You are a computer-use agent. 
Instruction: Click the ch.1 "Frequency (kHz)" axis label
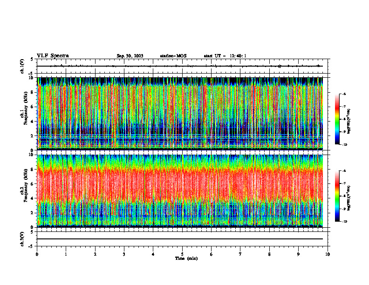point(26,108)
